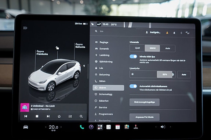Screen dimensions: 211x140
Task: Increase cabin temperature right arrow
Action: (x=61, y=127)
